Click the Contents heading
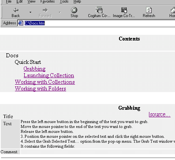Image resolution: width=175 pixels, height=160 pixels. [129, 39]
